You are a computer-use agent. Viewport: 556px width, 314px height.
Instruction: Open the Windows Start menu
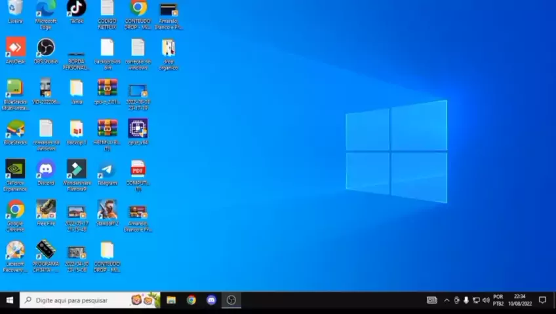tap(10, 300)
